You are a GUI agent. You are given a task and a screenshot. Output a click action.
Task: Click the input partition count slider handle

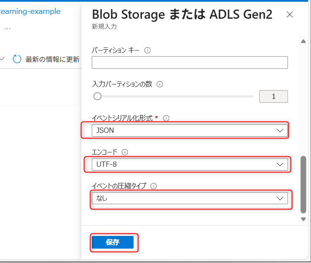pyautogui.click(x=97, y=96)
